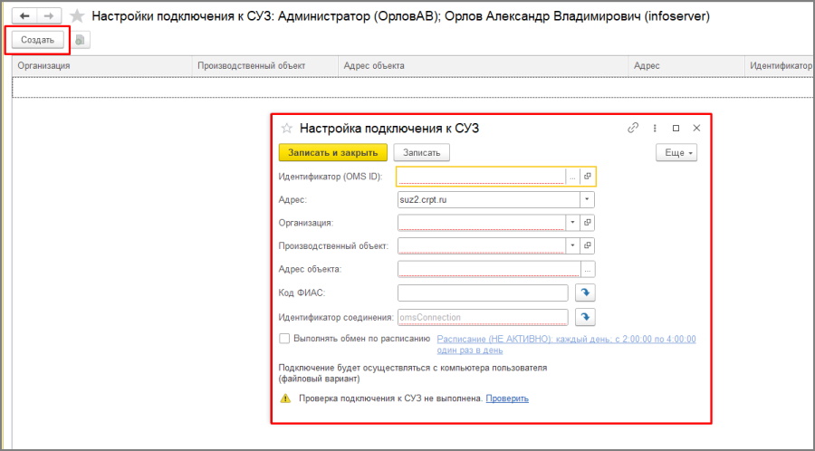Open the Еще menu
Screen dimensions: 815x451
coord(676,153)
